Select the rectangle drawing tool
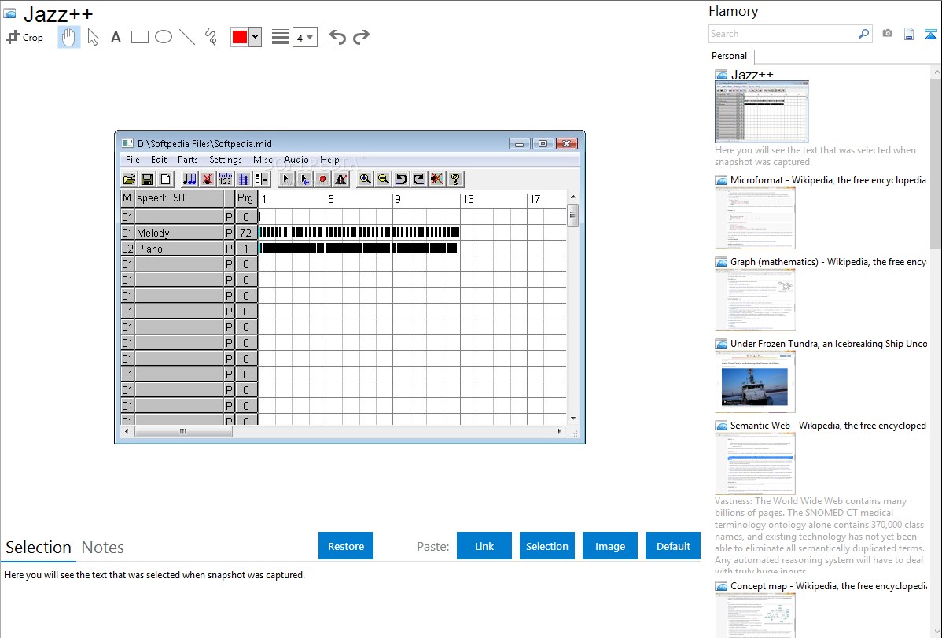 (x=140, y=37)
